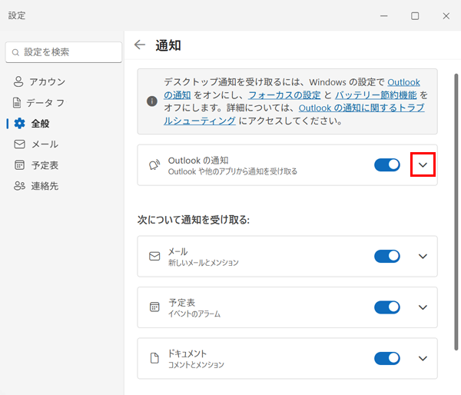Screen dimensions: 461x395
Task: Click the document icon in ドキュメント card
Action: coord(154,358)
